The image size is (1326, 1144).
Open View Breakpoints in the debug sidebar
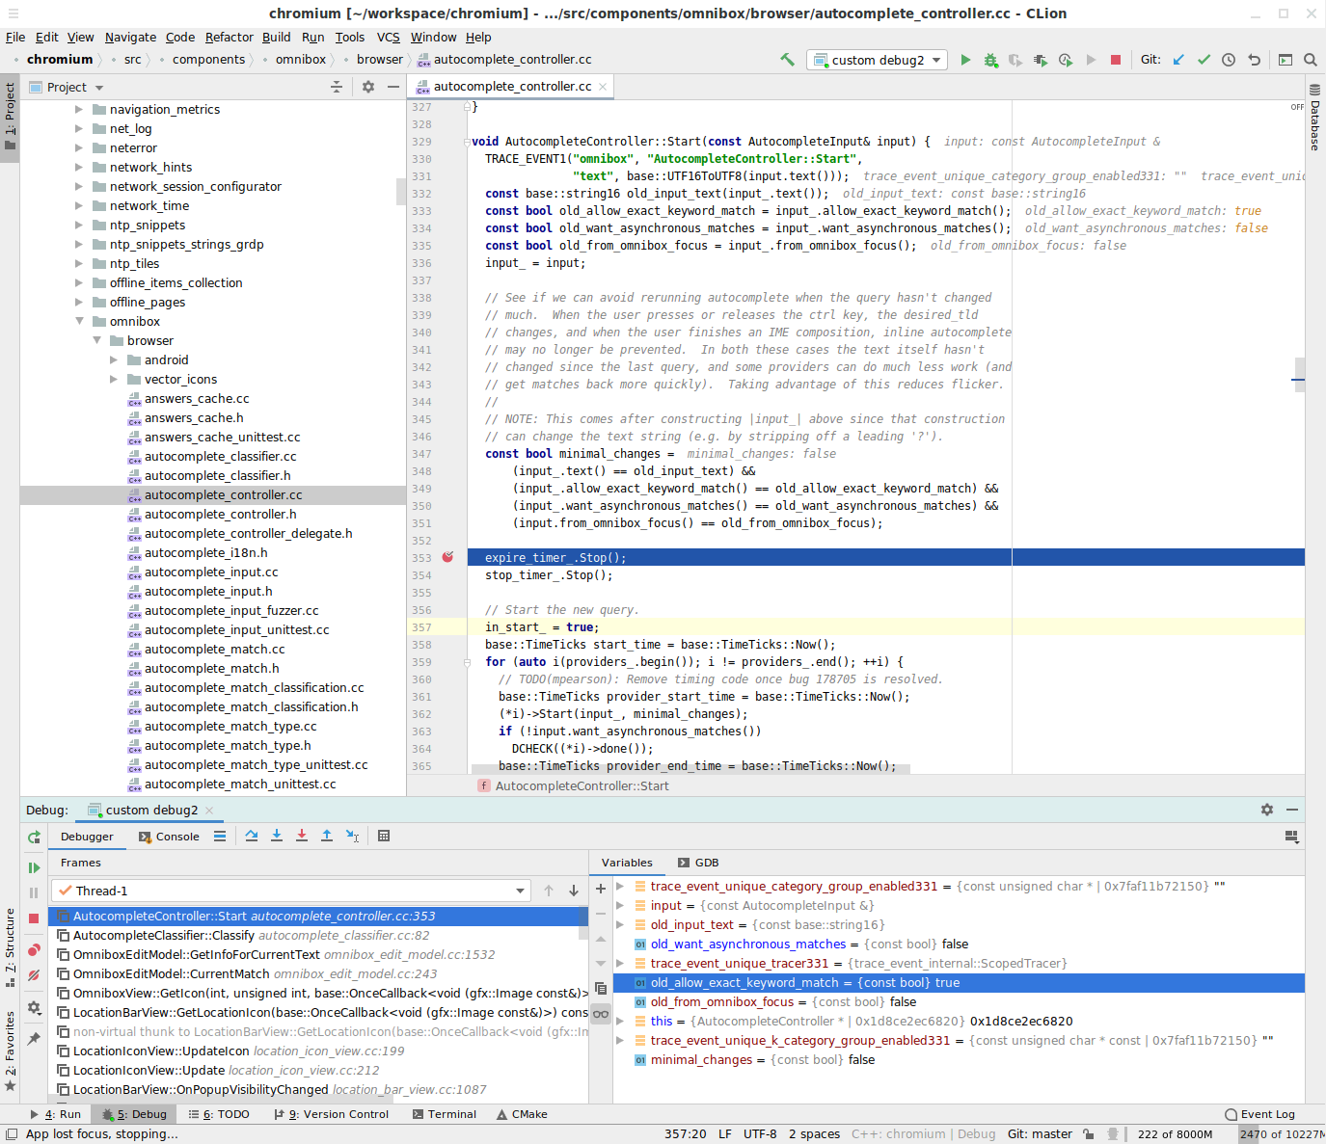pyautogui.click(x=34, y=949)
